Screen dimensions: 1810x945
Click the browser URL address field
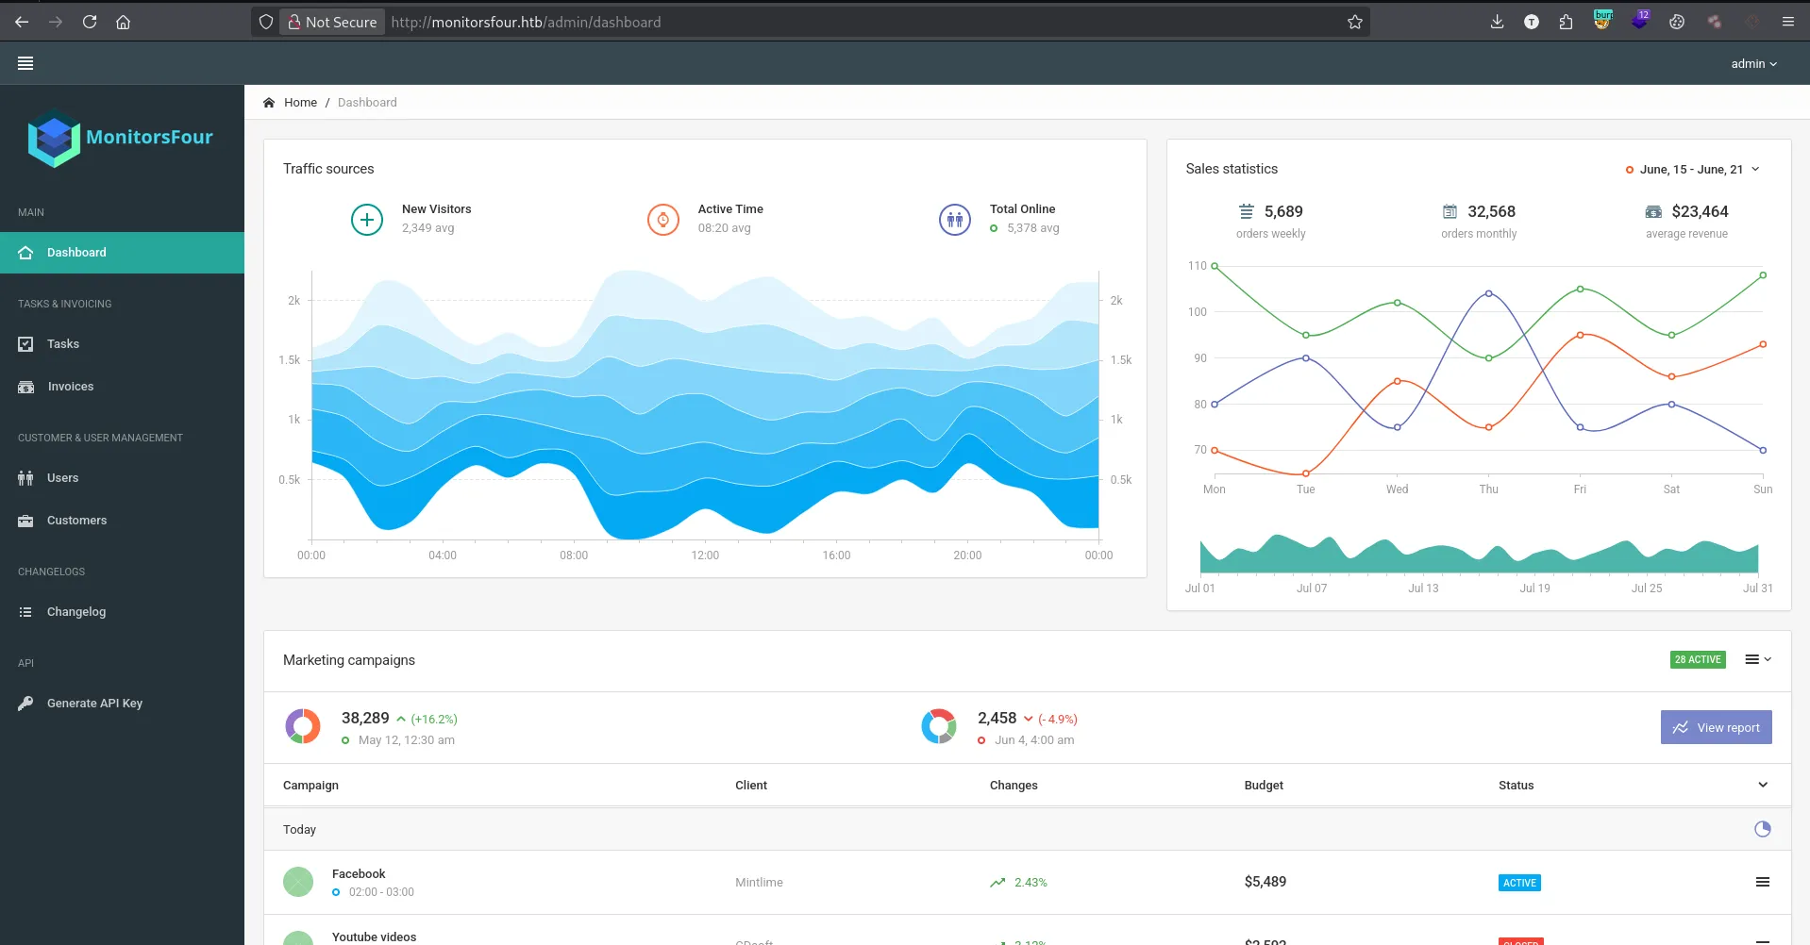click(x=849, y=22)
